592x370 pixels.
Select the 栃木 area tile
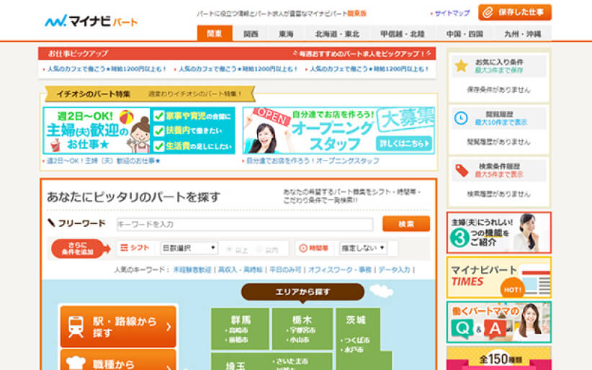302,329
